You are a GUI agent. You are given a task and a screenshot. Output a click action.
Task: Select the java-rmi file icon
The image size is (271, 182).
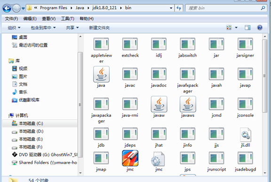click(130, 104)
